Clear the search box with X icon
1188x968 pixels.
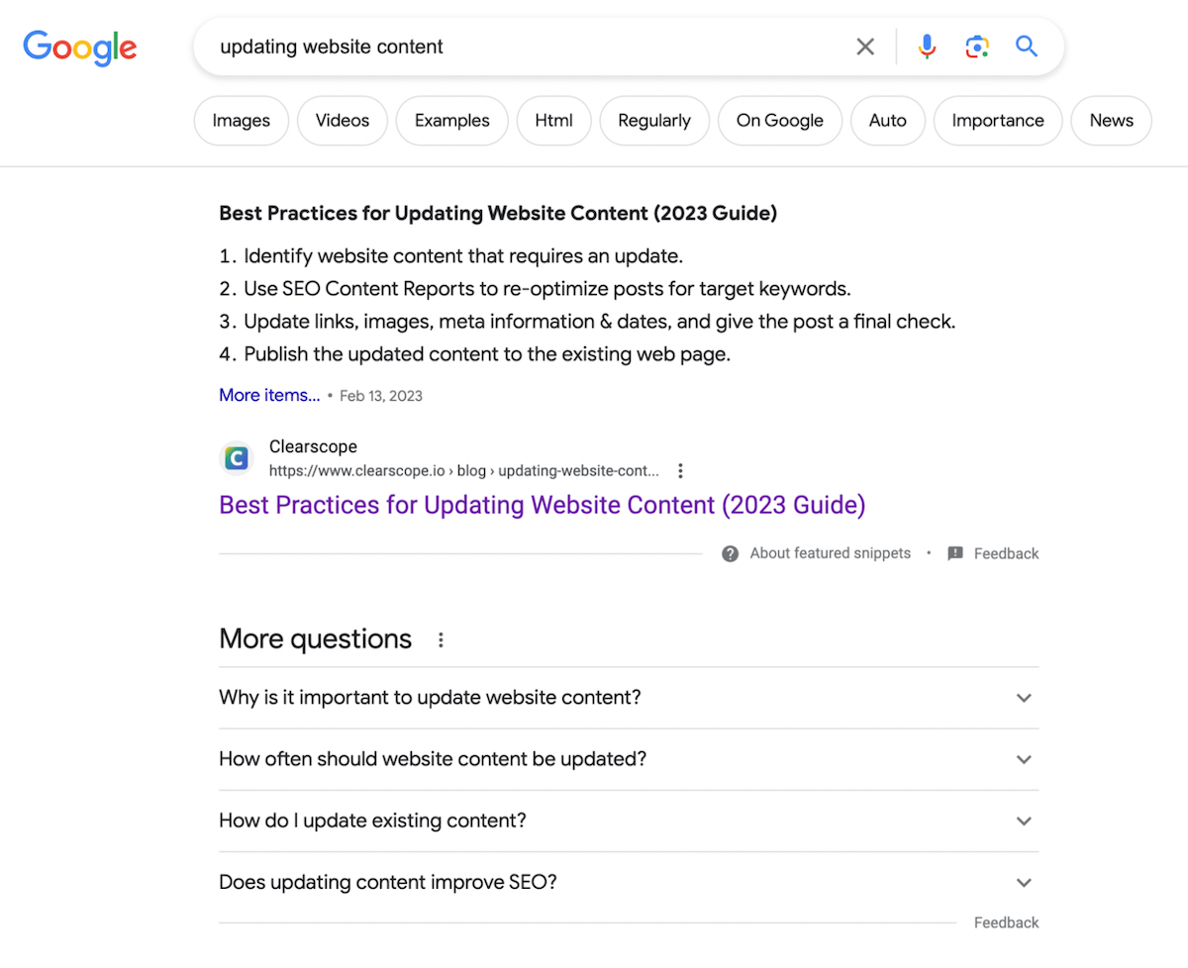865,47
